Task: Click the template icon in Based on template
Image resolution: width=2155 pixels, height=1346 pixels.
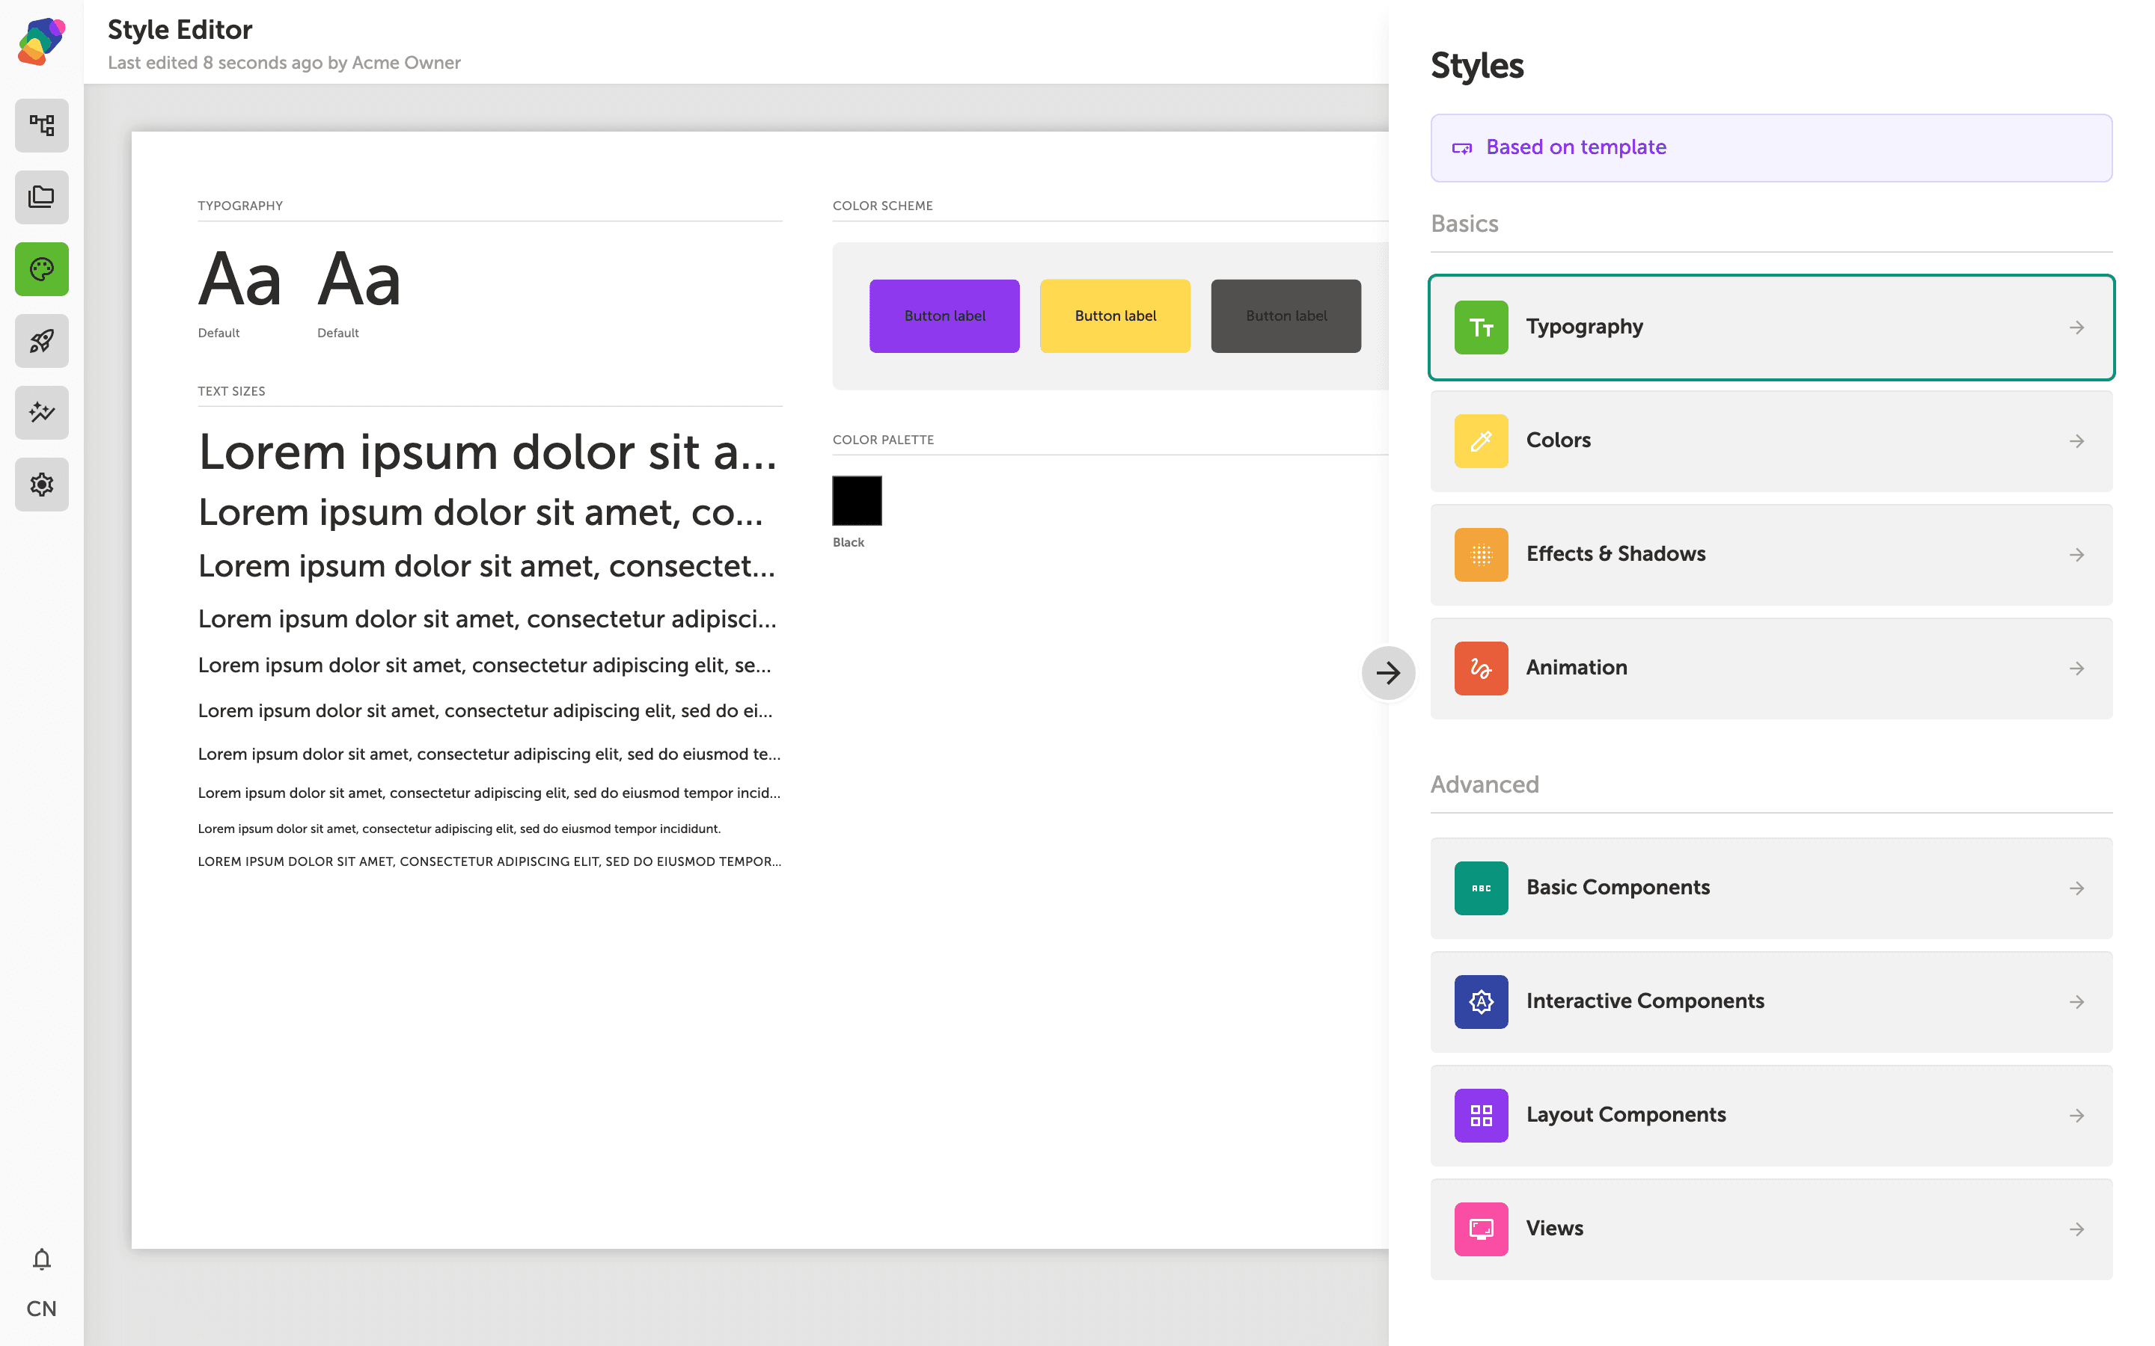Action: click(1461, 148)
